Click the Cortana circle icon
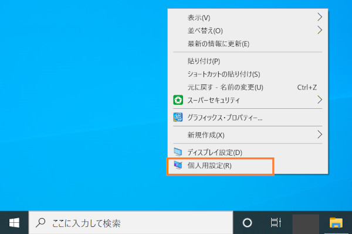 pos(247,223)
